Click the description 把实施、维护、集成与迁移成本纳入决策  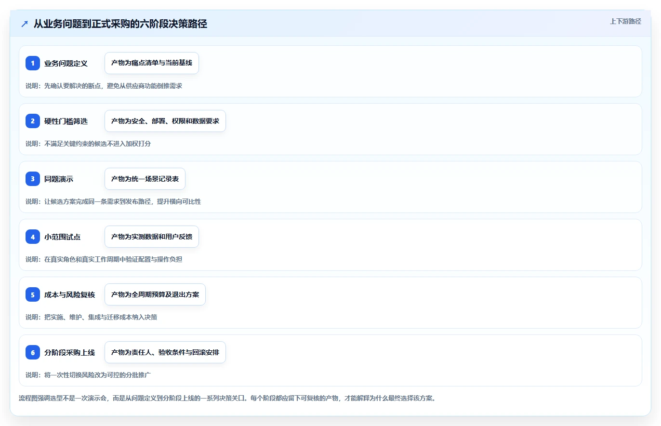pos(91,317)
